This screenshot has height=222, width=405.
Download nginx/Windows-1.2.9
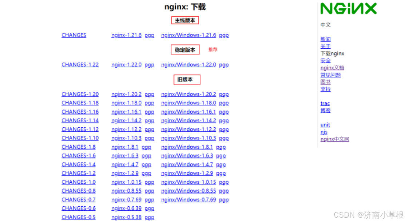click(x=187, y=173)
